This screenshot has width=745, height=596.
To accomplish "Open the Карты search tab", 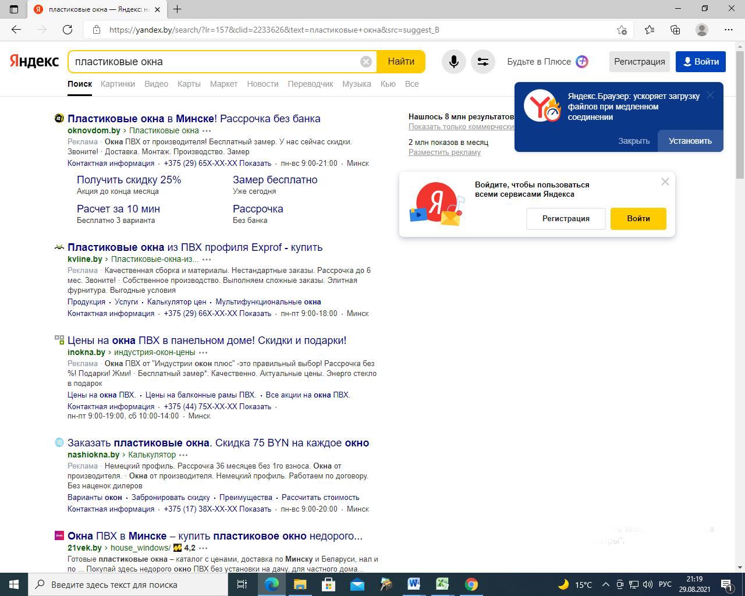I will coord(189,84).
